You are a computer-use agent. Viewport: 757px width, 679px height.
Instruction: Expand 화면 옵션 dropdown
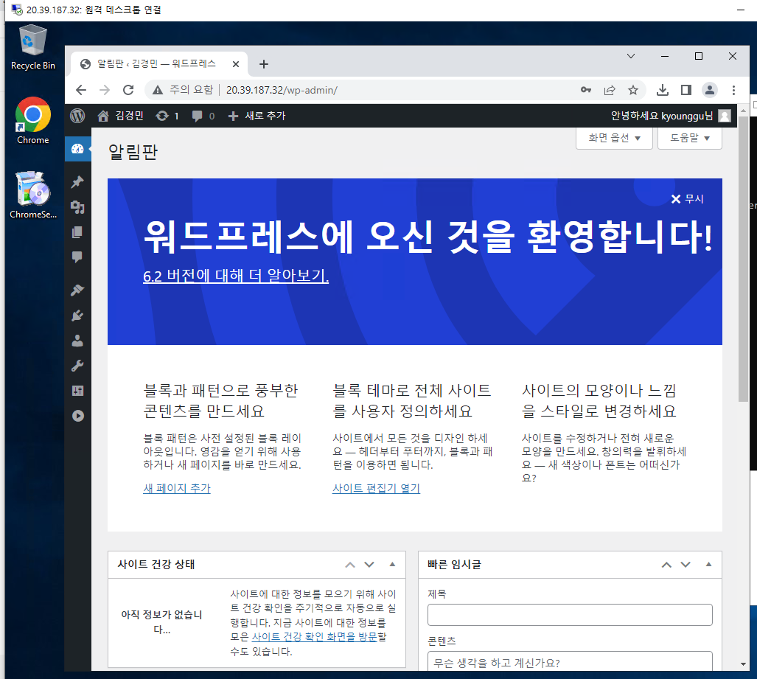point(614,138)
